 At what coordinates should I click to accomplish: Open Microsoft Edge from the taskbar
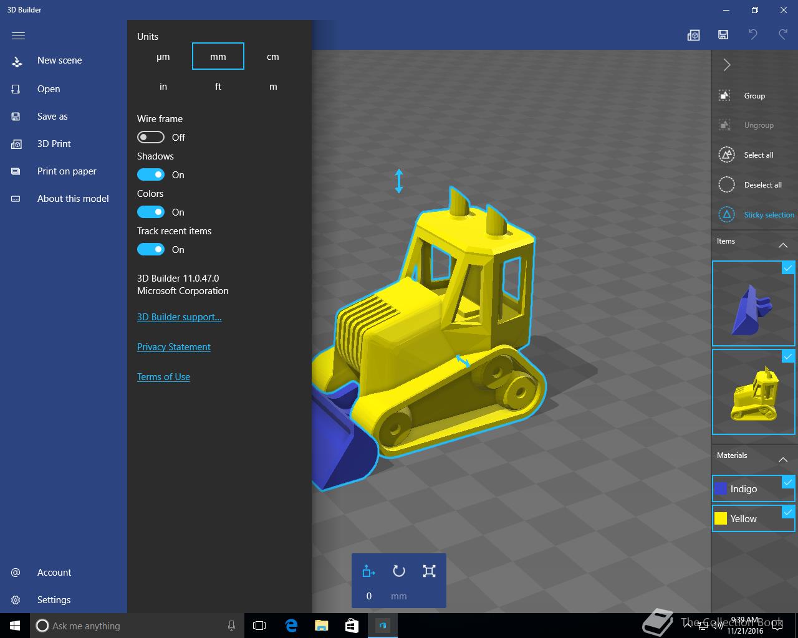pyautogui.click(x=291, y=626)
